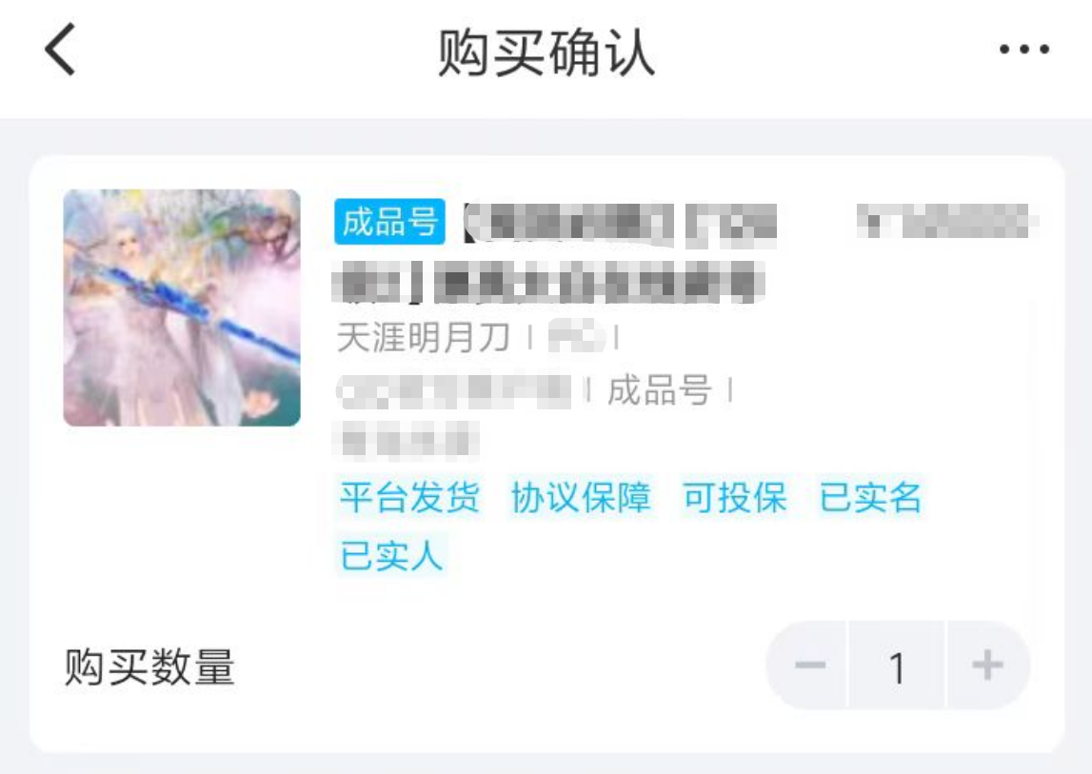The height and width of the screenshot is (774, 1092).
Task: Open the game character thumbnail image
Action: (x=182, y=308)
